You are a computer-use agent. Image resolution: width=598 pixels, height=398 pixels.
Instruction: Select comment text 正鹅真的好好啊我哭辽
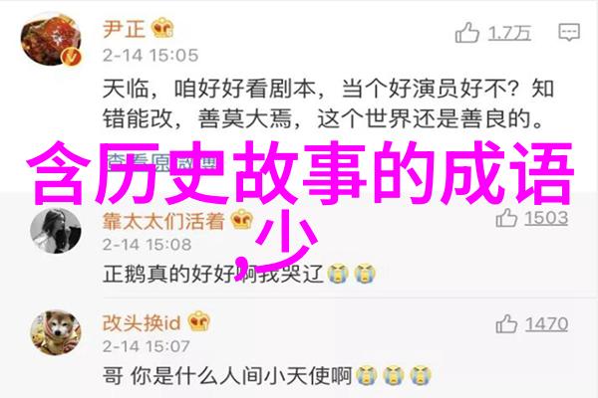213,274
